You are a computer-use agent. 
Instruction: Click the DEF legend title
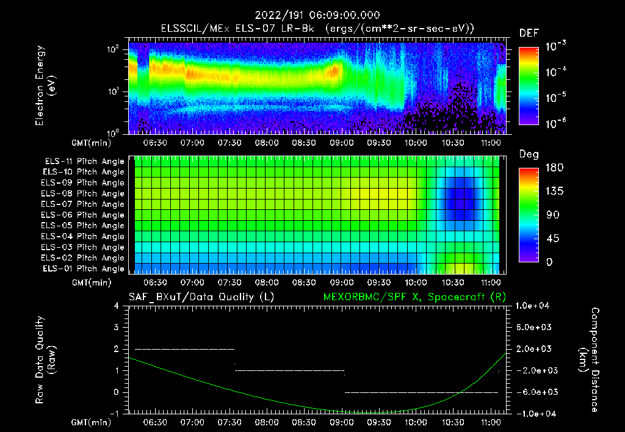click(529, 34)
